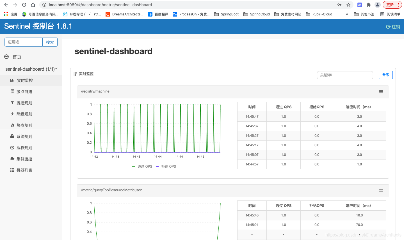Toggle the 通过 QPS legend series
This screenshot has height=240, width=404.
tap(142, 167)
